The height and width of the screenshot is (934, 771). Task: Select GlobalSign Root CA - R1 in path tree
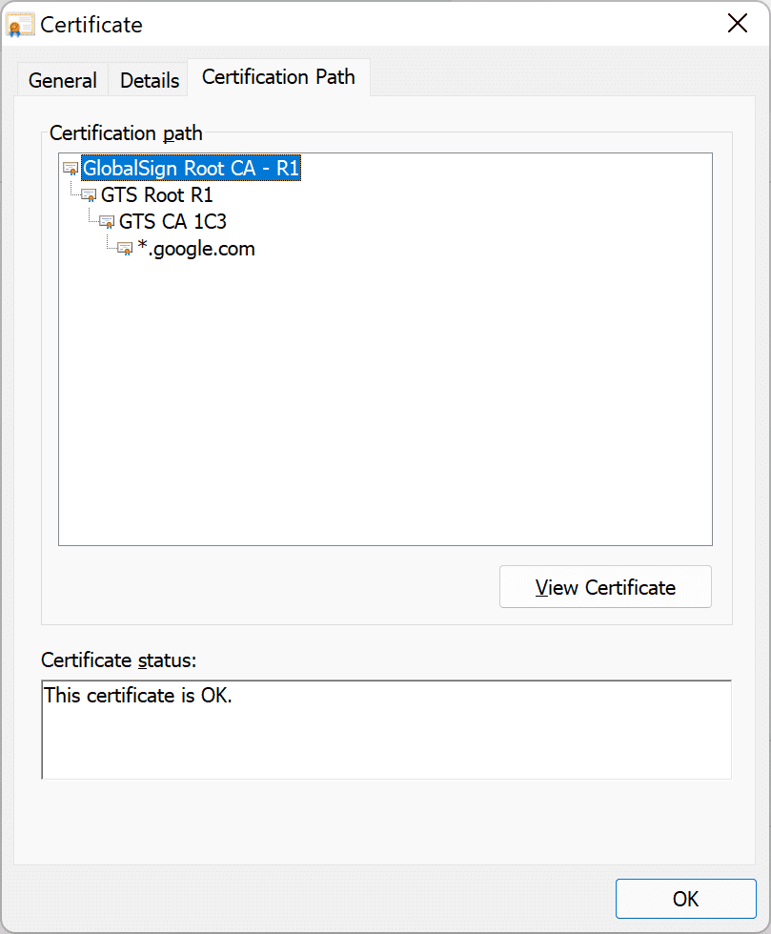pyautogui.click(x=192, y=168)
